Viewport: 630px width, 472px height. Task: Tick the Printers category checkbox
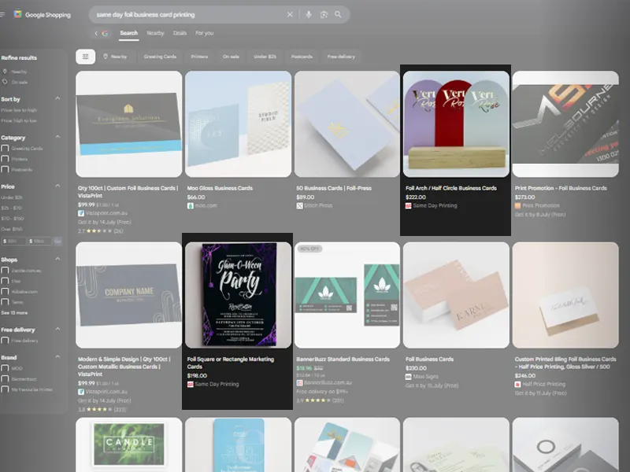tap(5, 159)
